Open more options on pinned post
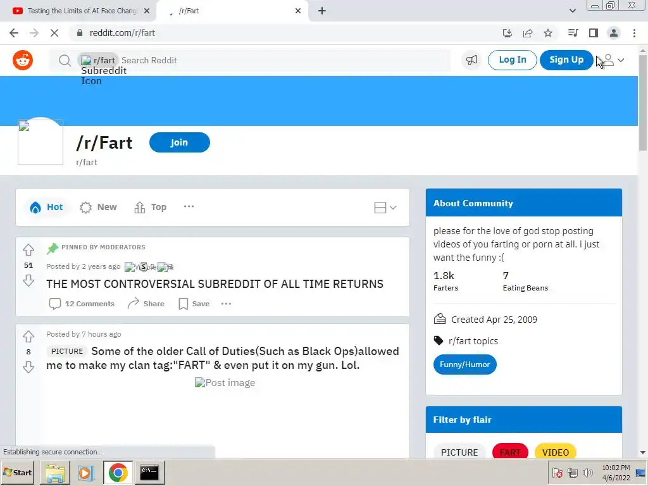 [226, 304]
